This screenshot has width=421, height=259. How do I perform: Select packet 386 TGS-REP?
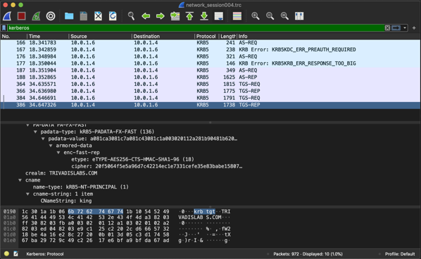(x=210, y=105)
